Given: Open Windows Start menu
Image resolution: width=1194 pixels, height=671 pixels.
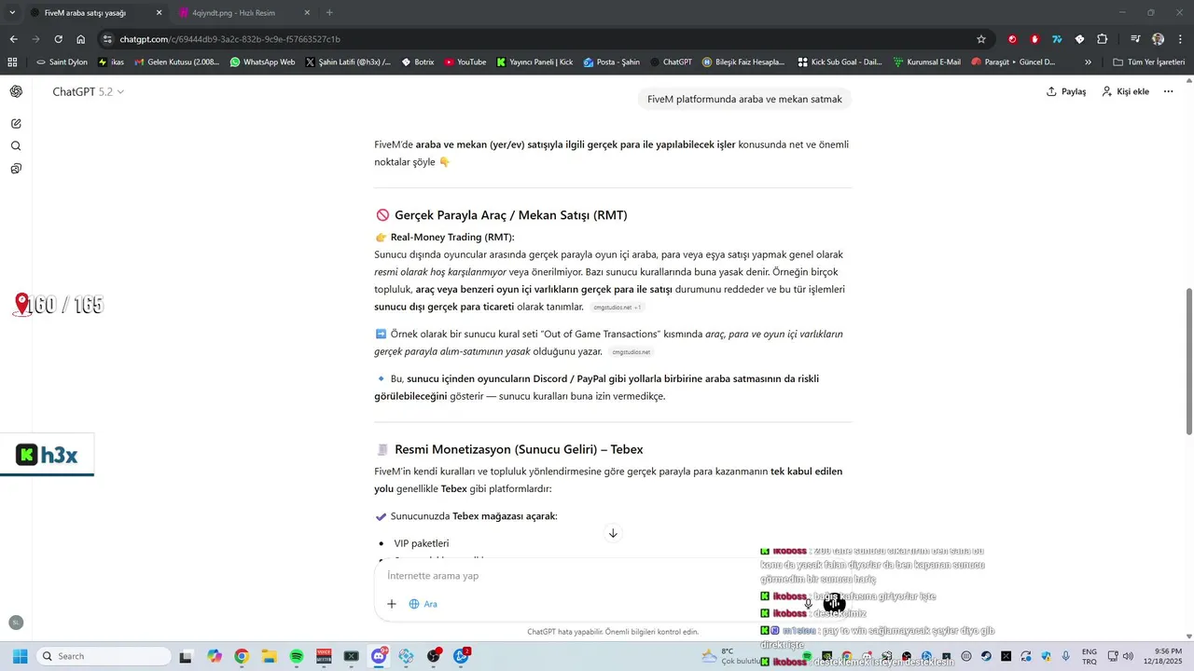Looking at the screenshot, I should coord(20,656).
